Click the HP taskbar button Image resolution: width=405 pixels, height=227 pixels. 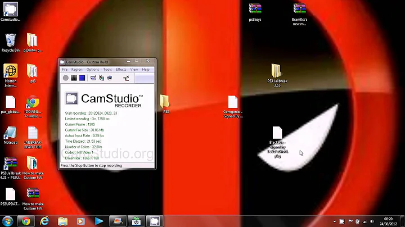pos(136,221)
